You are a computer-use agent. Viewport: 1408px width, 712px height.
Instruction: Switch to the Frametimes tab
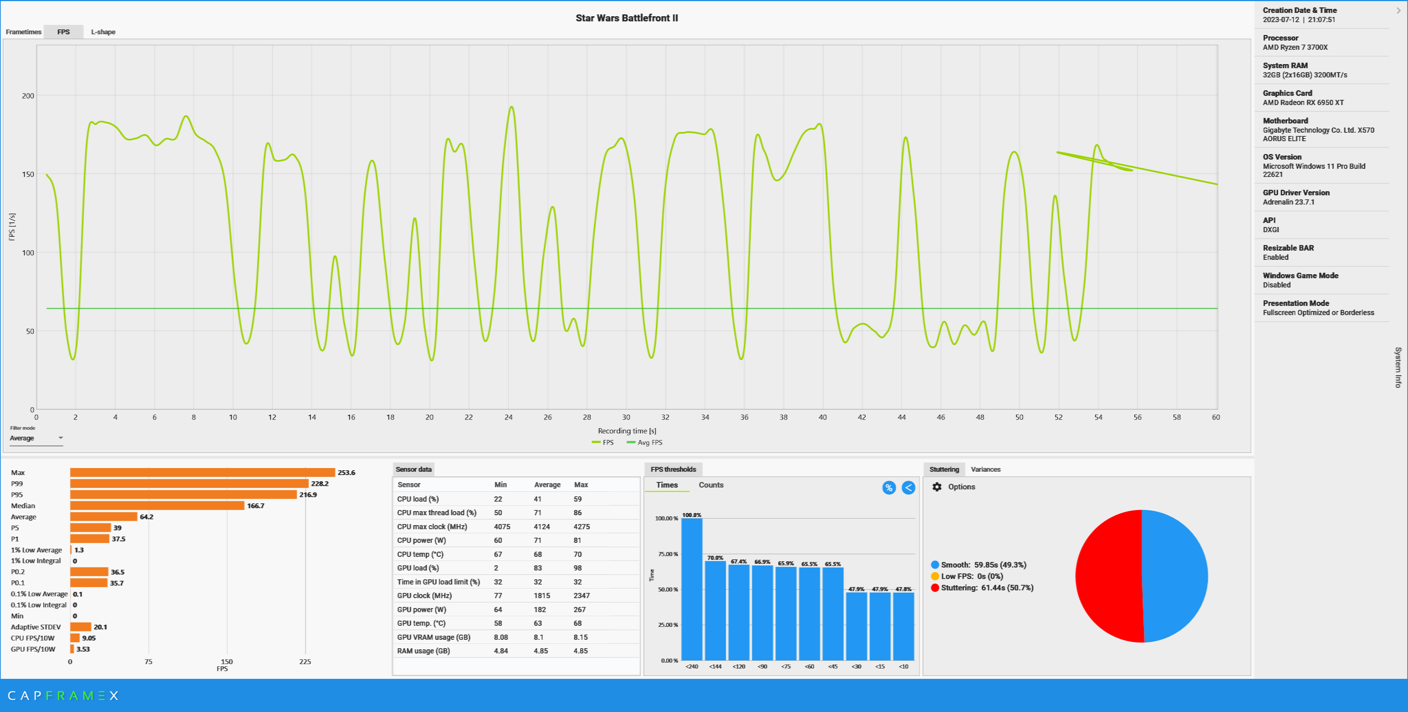pos(23,32)
